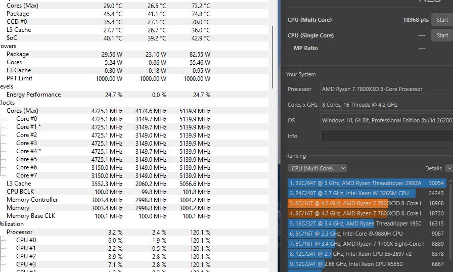The height and width of the screenshot is (272, 453).
Task: Select the Energy Performance row
Action: pos(134,95)
